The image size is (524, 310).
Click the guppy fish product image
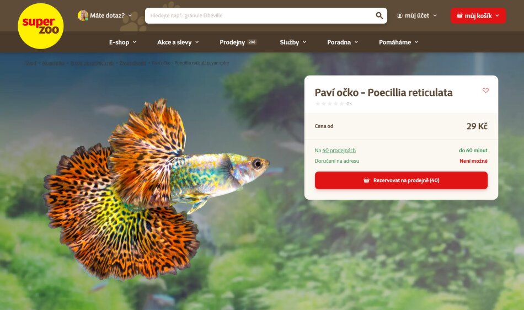click(156, 189)
